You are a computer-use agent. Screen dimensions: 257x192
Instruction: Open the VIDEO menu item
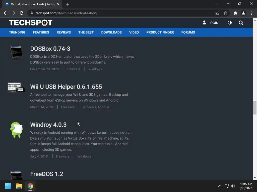134,32
